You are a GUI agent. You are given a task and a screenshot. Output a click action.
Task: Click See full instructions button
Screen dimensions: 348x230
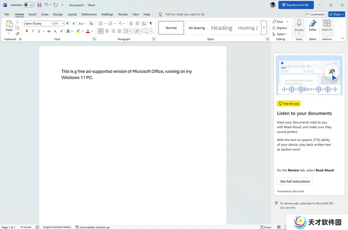coord(295,182)
